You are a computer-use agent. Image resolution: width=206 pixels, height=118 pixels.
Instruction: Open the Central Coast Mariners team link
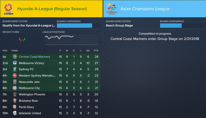pos(34,57)
